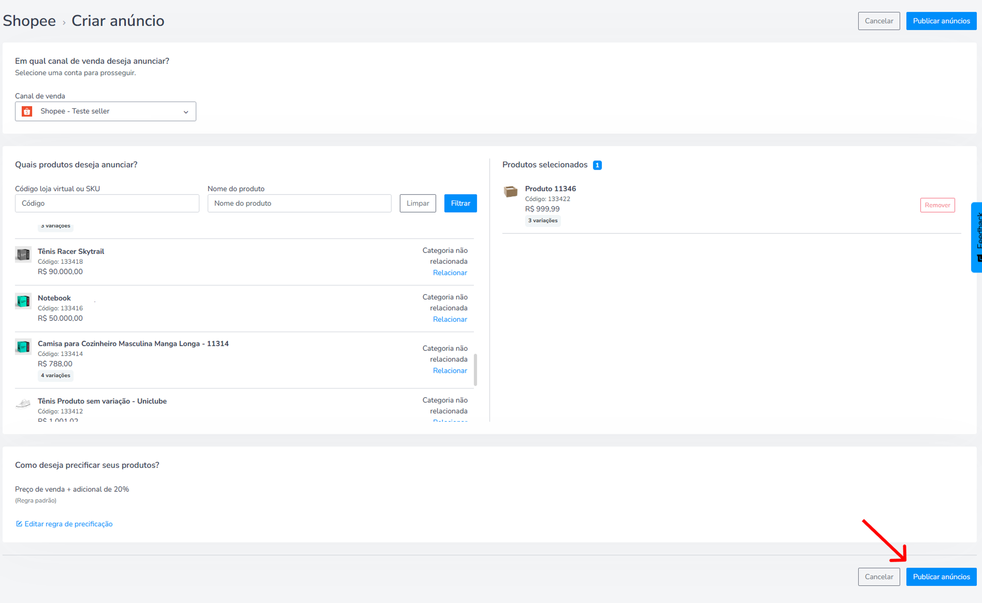Click Produto 11346 title
The image size is (982, 603).
(x=551, y=189)
